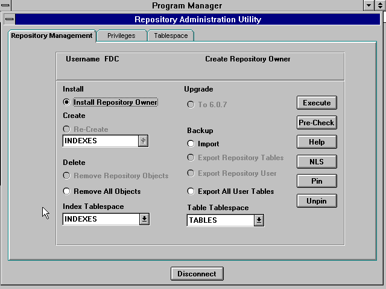386x289 pixels.
Task: Select the Repository Management tab
Action: tap(52, 36)
